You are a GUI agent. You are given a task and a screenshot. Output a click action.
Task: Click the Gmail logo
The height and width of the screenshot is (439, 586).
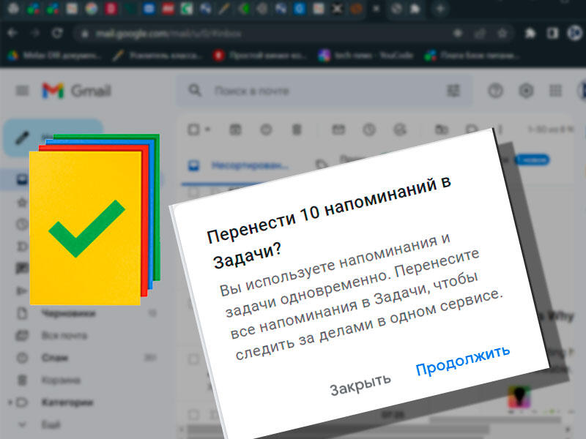point(77,91)
